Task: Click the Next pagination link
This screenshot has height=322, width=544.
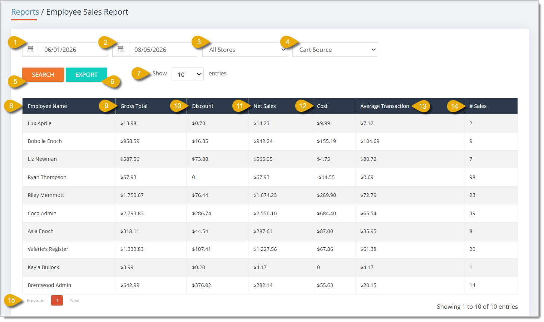Action: [x=75, y=301]
